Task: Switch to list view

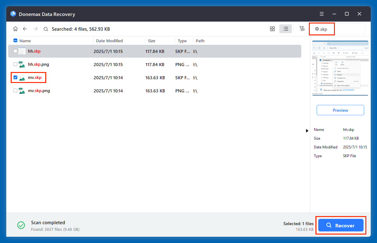Action: (x=285, y=28)
